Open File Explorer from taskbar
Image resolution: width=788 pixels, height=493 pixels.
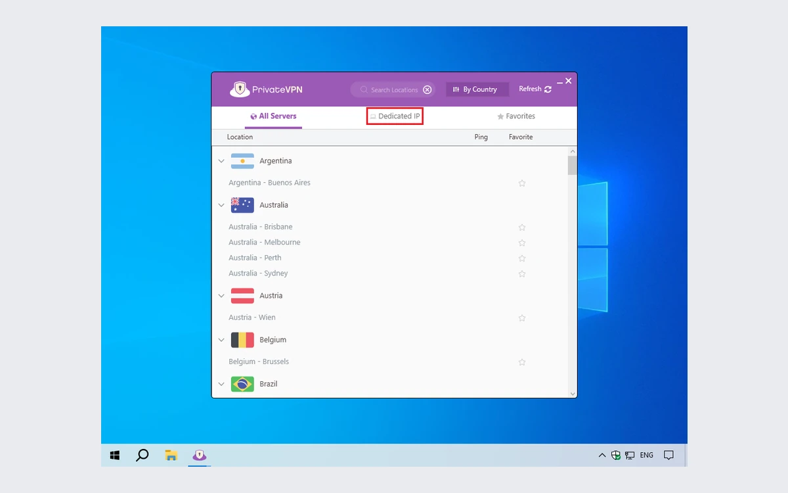pyautogui.click(x=171, y=455)
